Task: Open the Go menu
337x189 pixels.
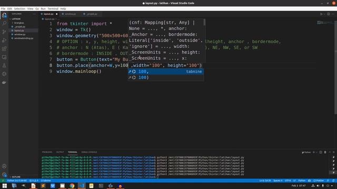Action: (37, 9)
